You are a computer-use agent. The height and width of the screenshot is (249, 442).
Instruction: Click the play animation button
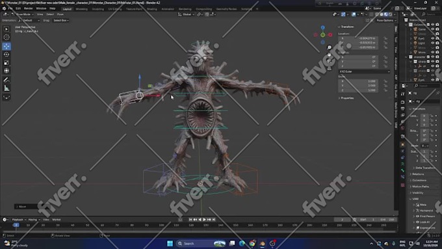(204, 220)
